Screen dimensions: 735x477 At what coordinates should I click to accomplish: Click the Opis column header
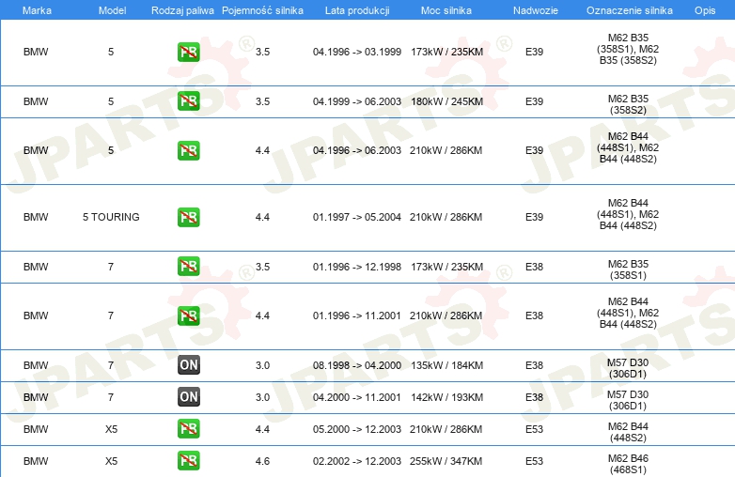pos(704,8)
